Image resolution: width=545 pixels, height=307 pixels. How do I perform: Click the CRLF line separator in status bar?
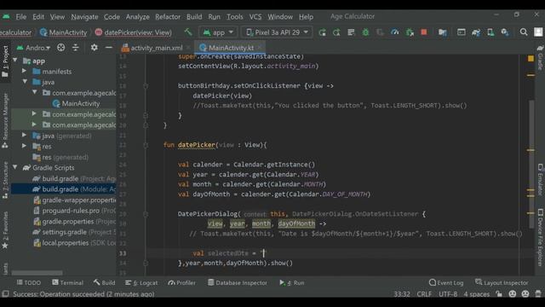click(424, 294)
